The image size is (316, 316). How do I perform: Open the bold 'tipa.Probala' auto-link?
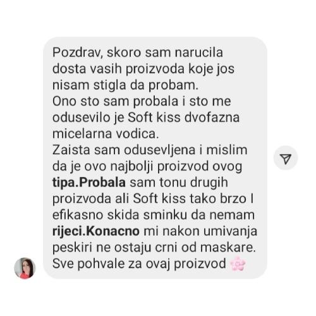pyautogui.click(x=89, y=183)
